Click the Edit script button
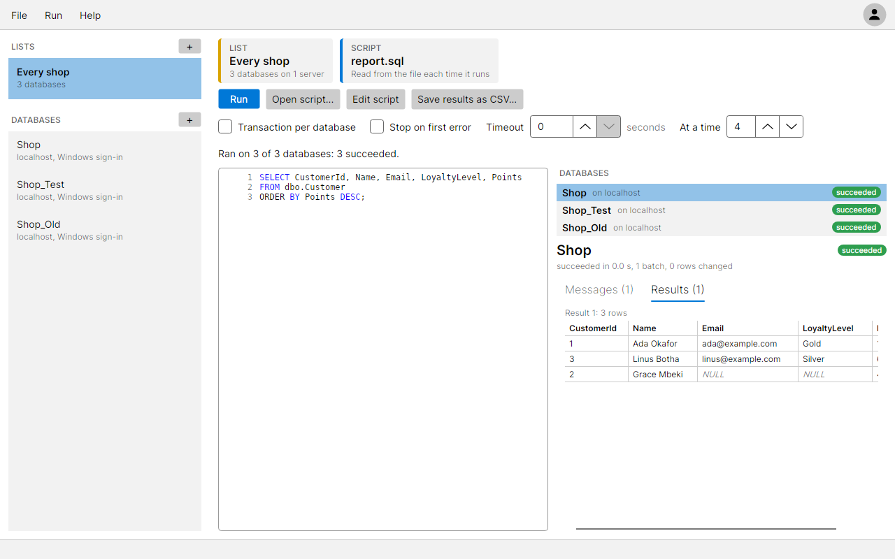 coord(375,99)
